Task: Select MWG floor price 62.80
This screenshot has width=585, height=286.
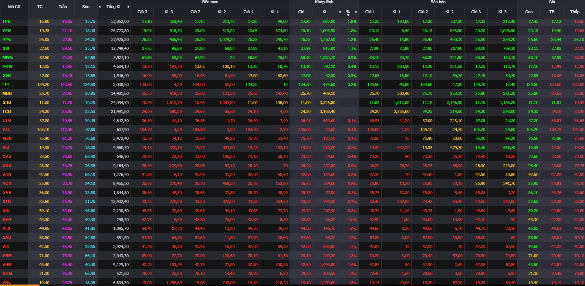Action: 90,58
